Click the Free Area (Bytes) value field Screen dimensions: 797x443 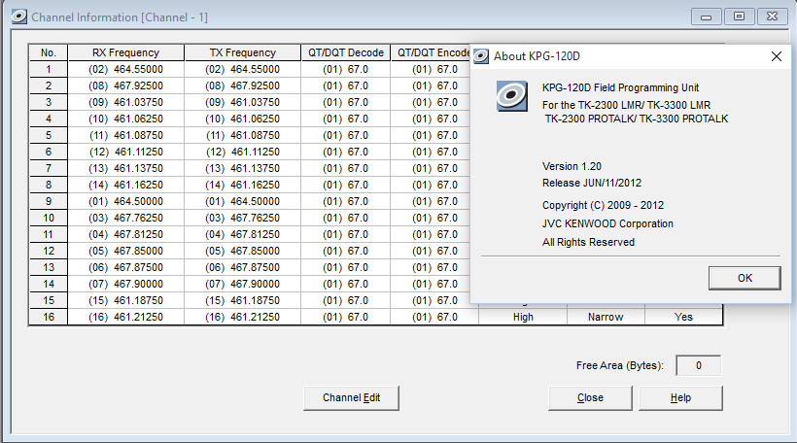pos(699,365)
